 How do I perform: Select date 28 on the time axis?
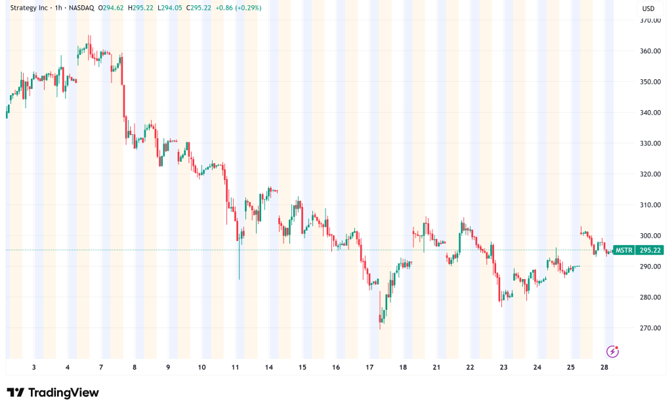pyautogui.click(x=604, y=367)
